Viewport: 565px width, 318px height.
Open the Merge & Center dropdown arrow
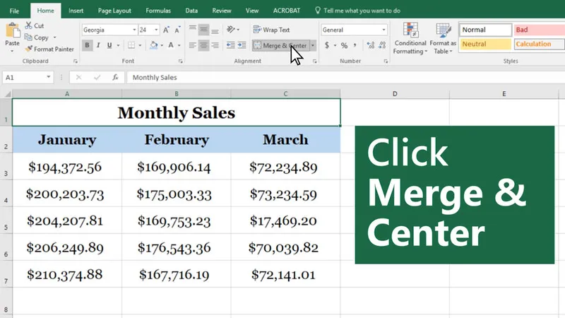[x=313, y=45]
